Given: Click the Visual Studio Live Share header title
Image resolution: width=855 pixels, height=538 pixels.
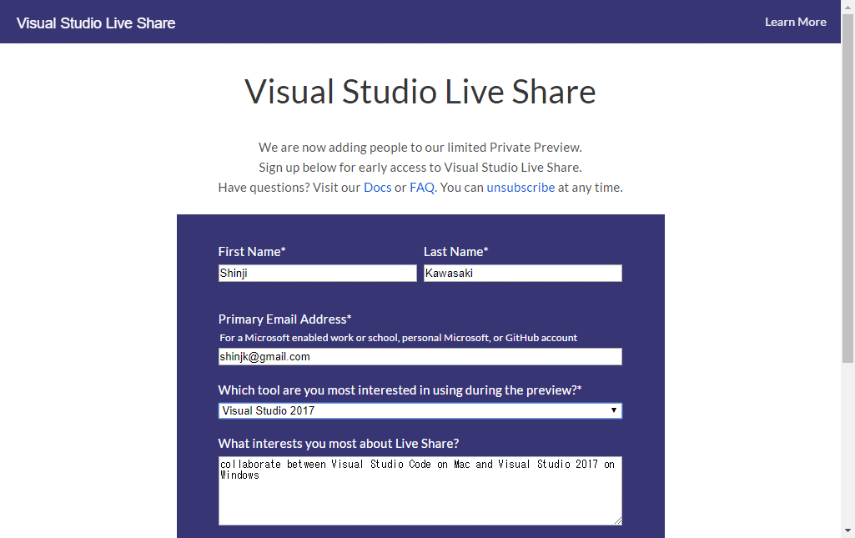Looking at the screenshot, I should pyautogui.click(x=95, y=23).
